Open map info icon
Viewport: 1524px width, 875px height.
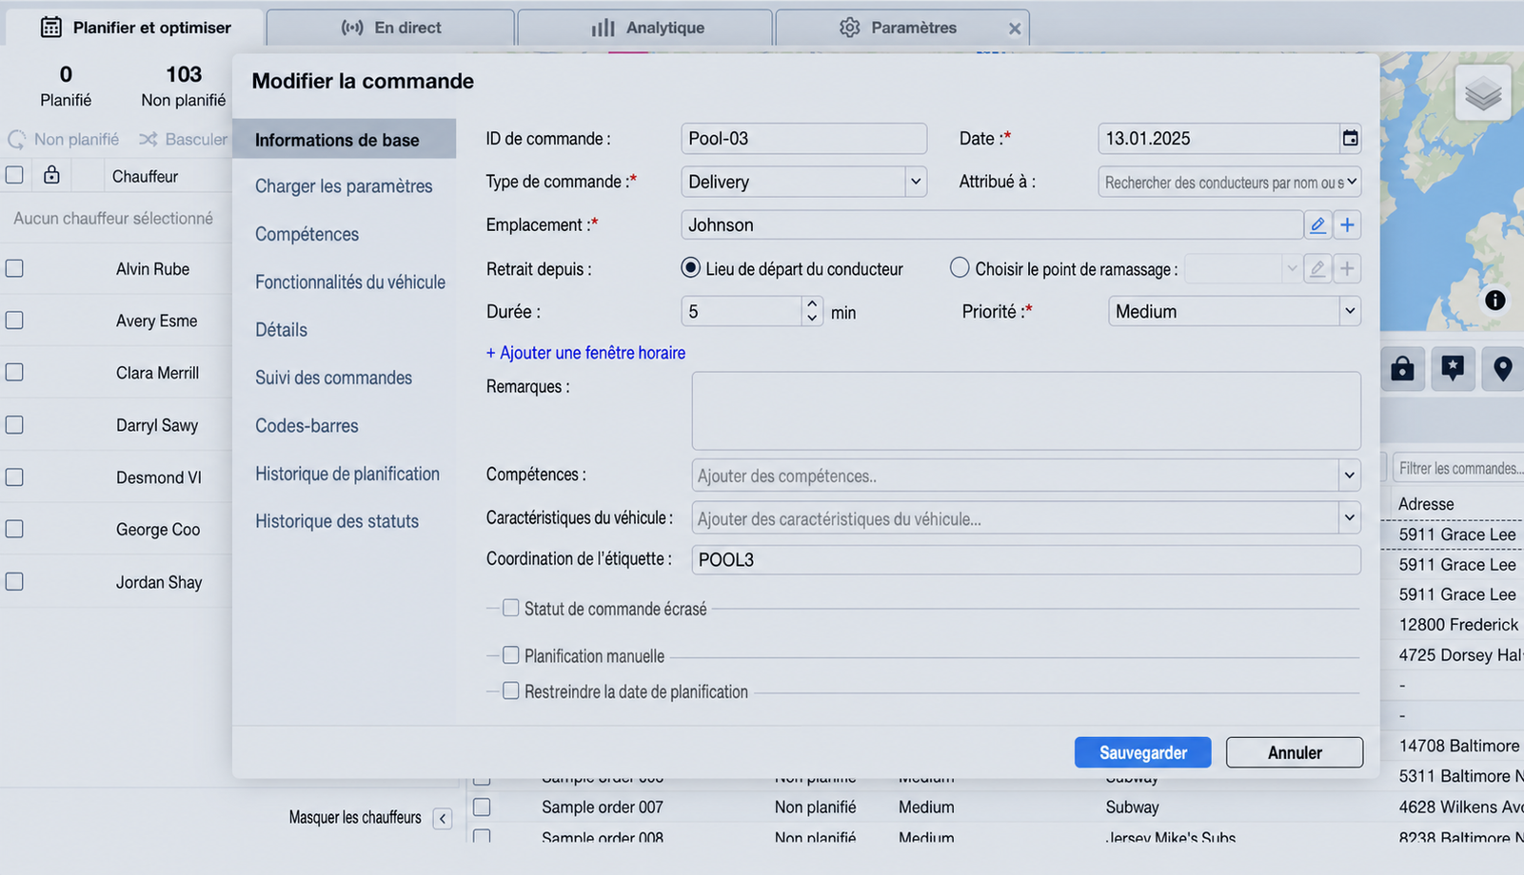pyautogui.click(x=1495, y=301)
